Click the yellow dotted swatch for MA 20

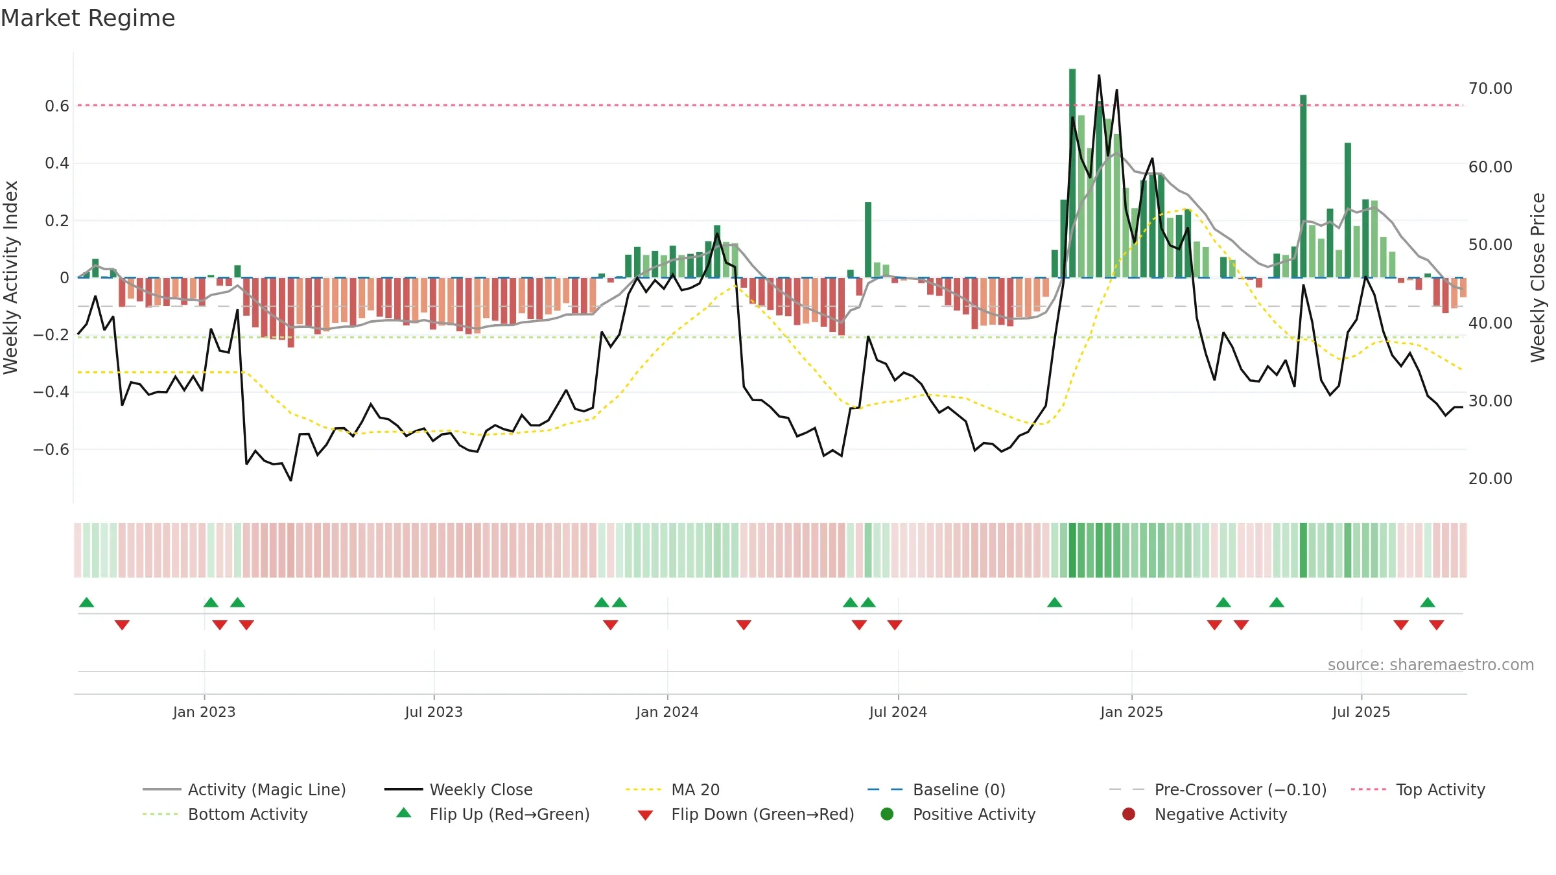tap(644, 789)
